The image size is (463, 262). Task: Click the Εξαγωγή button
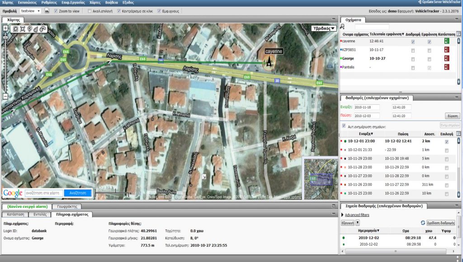tap(348, 223)
